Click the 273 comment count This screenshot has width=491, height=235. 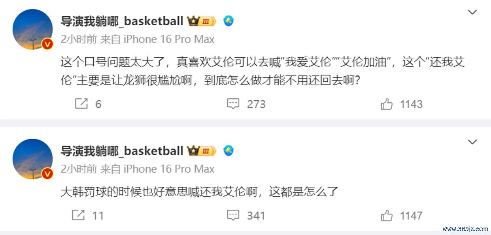pos(256,104)
